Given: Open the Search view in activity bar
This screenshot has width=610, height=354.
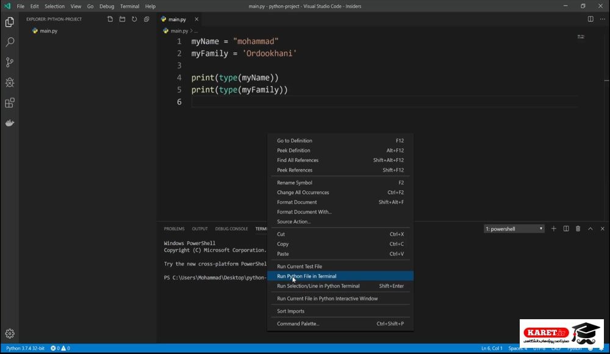Looking at the screenshot, I should click(10, 42).
